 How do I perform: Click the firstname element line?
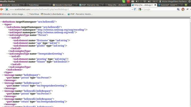coord(41,40)
